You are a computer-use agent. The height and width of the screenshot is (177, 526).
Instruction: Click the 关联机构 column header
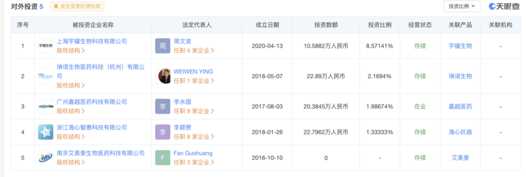tap(501, 25)
